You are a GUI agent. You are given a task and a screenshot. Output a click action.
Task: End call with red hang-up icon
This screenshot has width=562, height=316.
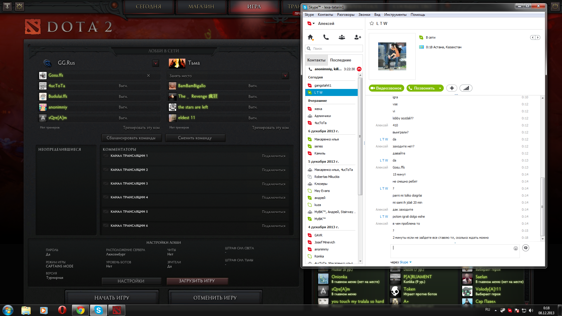click(x=359, y=69)
